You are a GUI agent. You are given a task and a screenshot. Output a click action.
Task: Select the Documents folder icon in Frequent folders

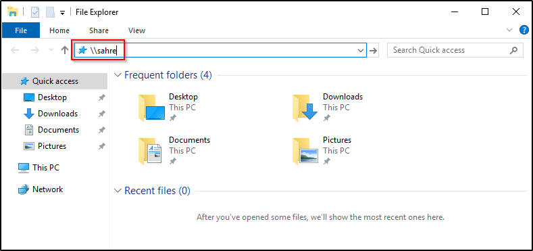(x=149, y=151)
